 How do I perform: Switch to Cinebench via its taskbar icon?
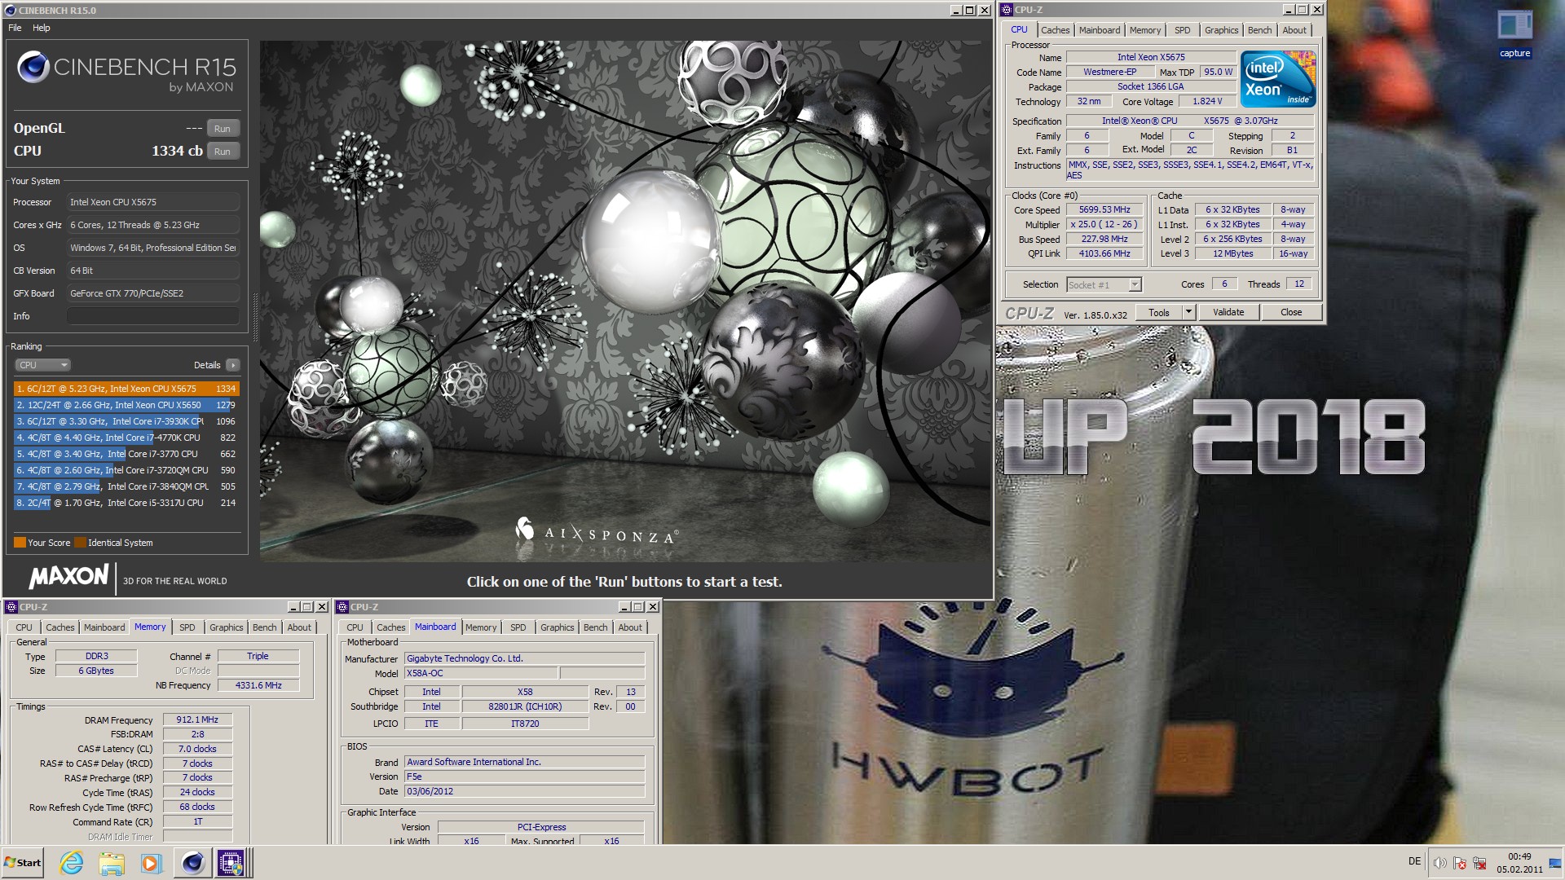tap(192, 863)
